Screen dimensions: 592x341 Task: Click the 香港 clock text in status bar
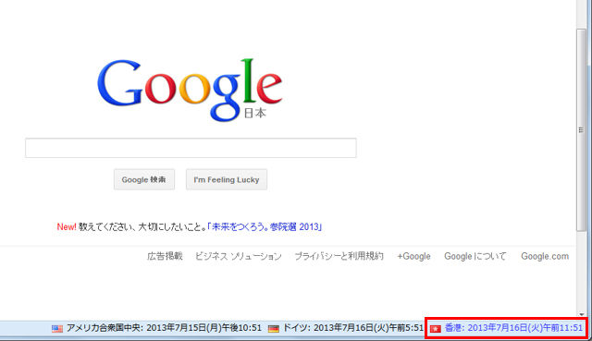513,328
